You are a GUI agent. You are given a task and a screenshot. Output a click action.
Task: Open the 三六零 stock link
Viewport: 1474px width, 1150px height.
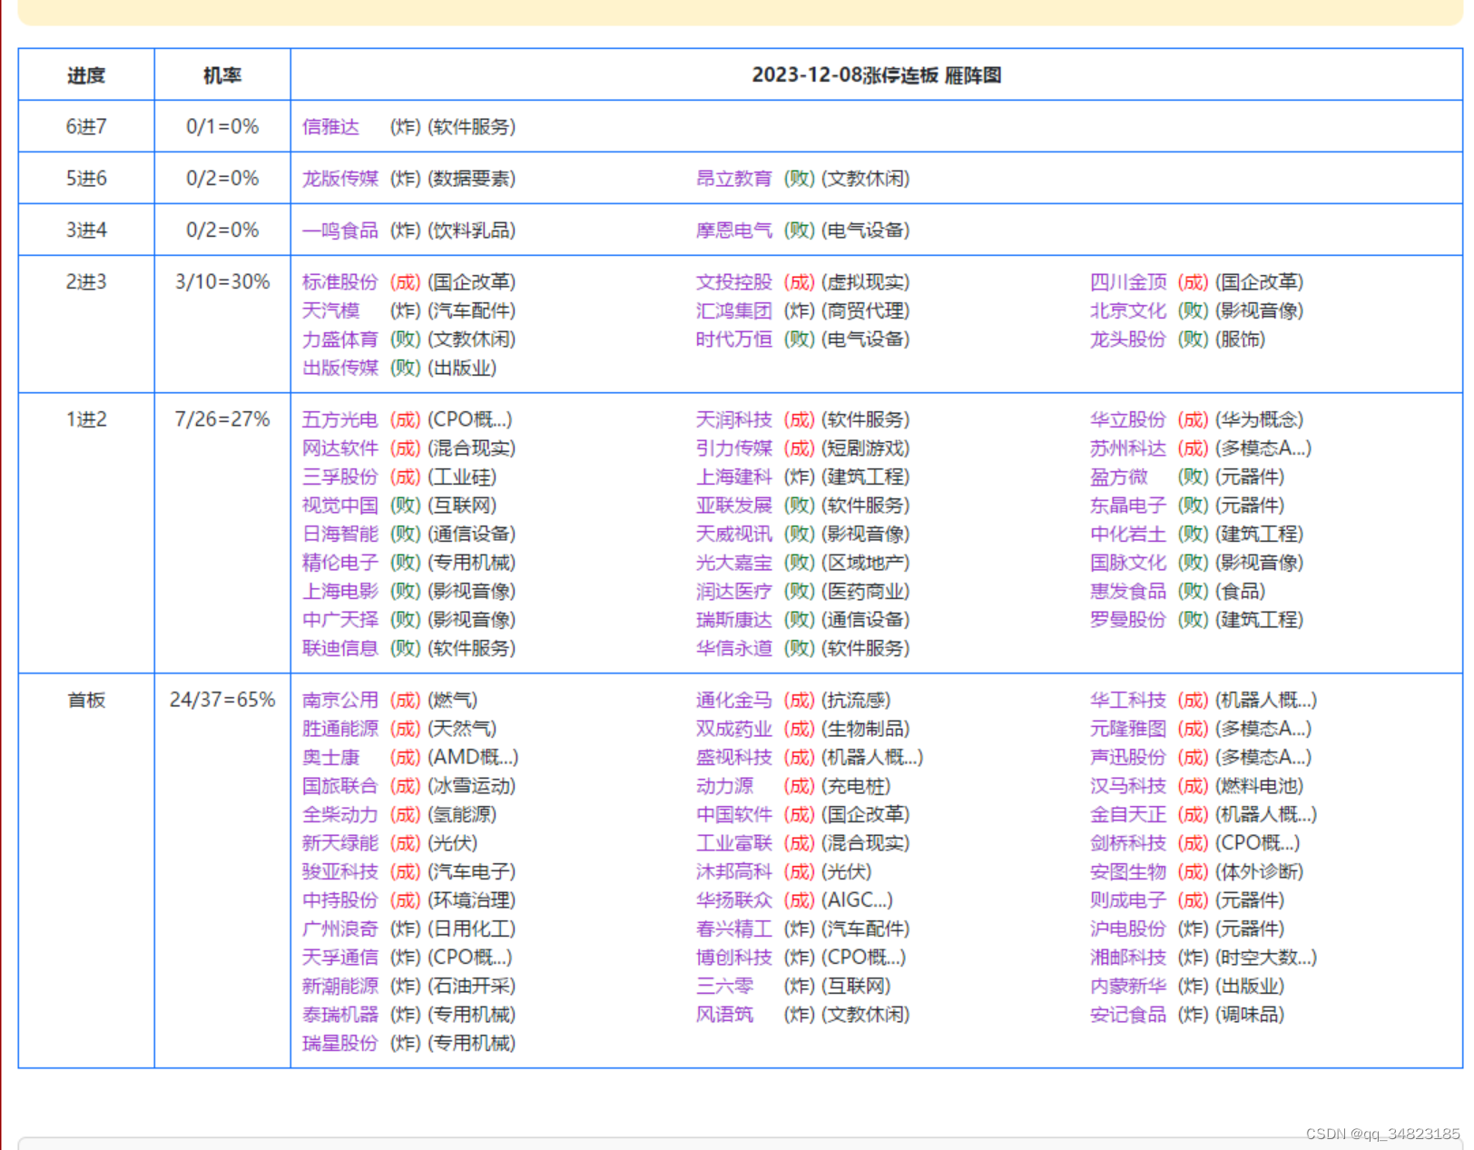724,986
